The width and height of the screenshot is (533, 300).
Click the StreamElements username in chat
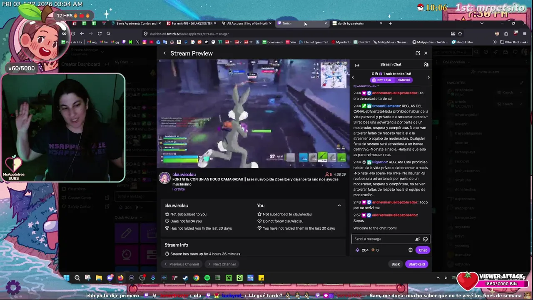(386, 106)
